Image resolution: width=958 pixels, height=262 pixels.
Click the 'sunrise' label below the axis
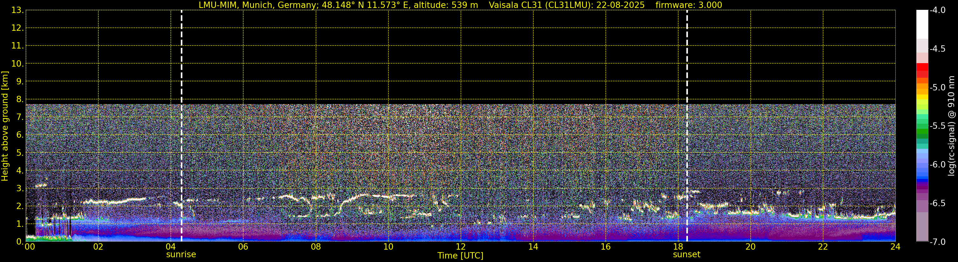pyautogui.click(x=181, y=255)
